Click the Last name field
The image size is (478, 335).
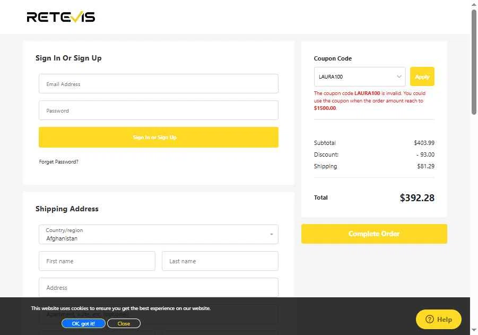[x=220, y=261]
